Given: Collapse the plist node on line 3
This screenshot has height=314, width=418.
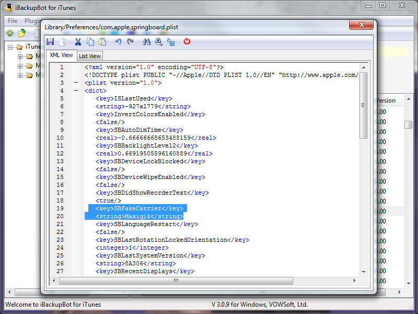Looking at the screenshot, I should (76, 83).
